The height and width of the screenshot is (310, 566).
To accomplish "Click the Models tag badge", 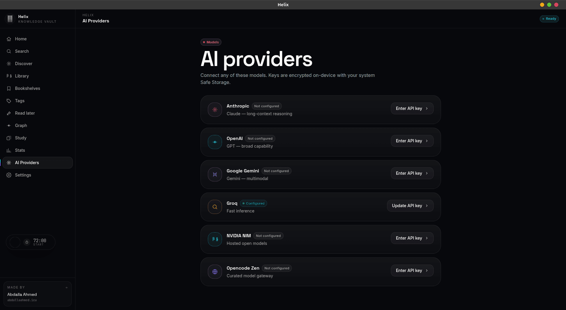I will [211, 42].
